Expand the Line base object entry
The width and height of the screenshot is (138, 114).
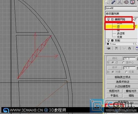pos(108,44)
